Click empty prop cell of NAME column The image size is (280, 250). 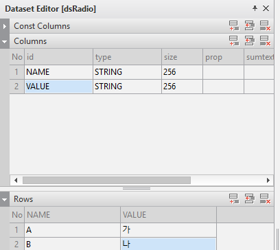click(223, 72)
